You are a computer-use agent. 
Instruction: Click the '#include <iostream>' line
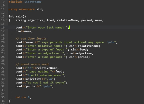[x=25, y=2]
